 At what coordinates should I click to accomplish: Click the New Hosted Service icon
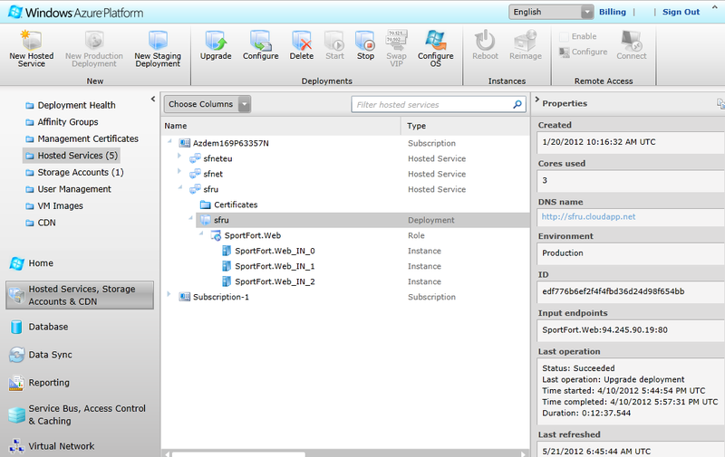pyautogui.click(x=32, y=40)
